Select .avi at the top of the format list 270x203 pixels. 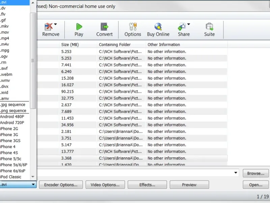15,2
